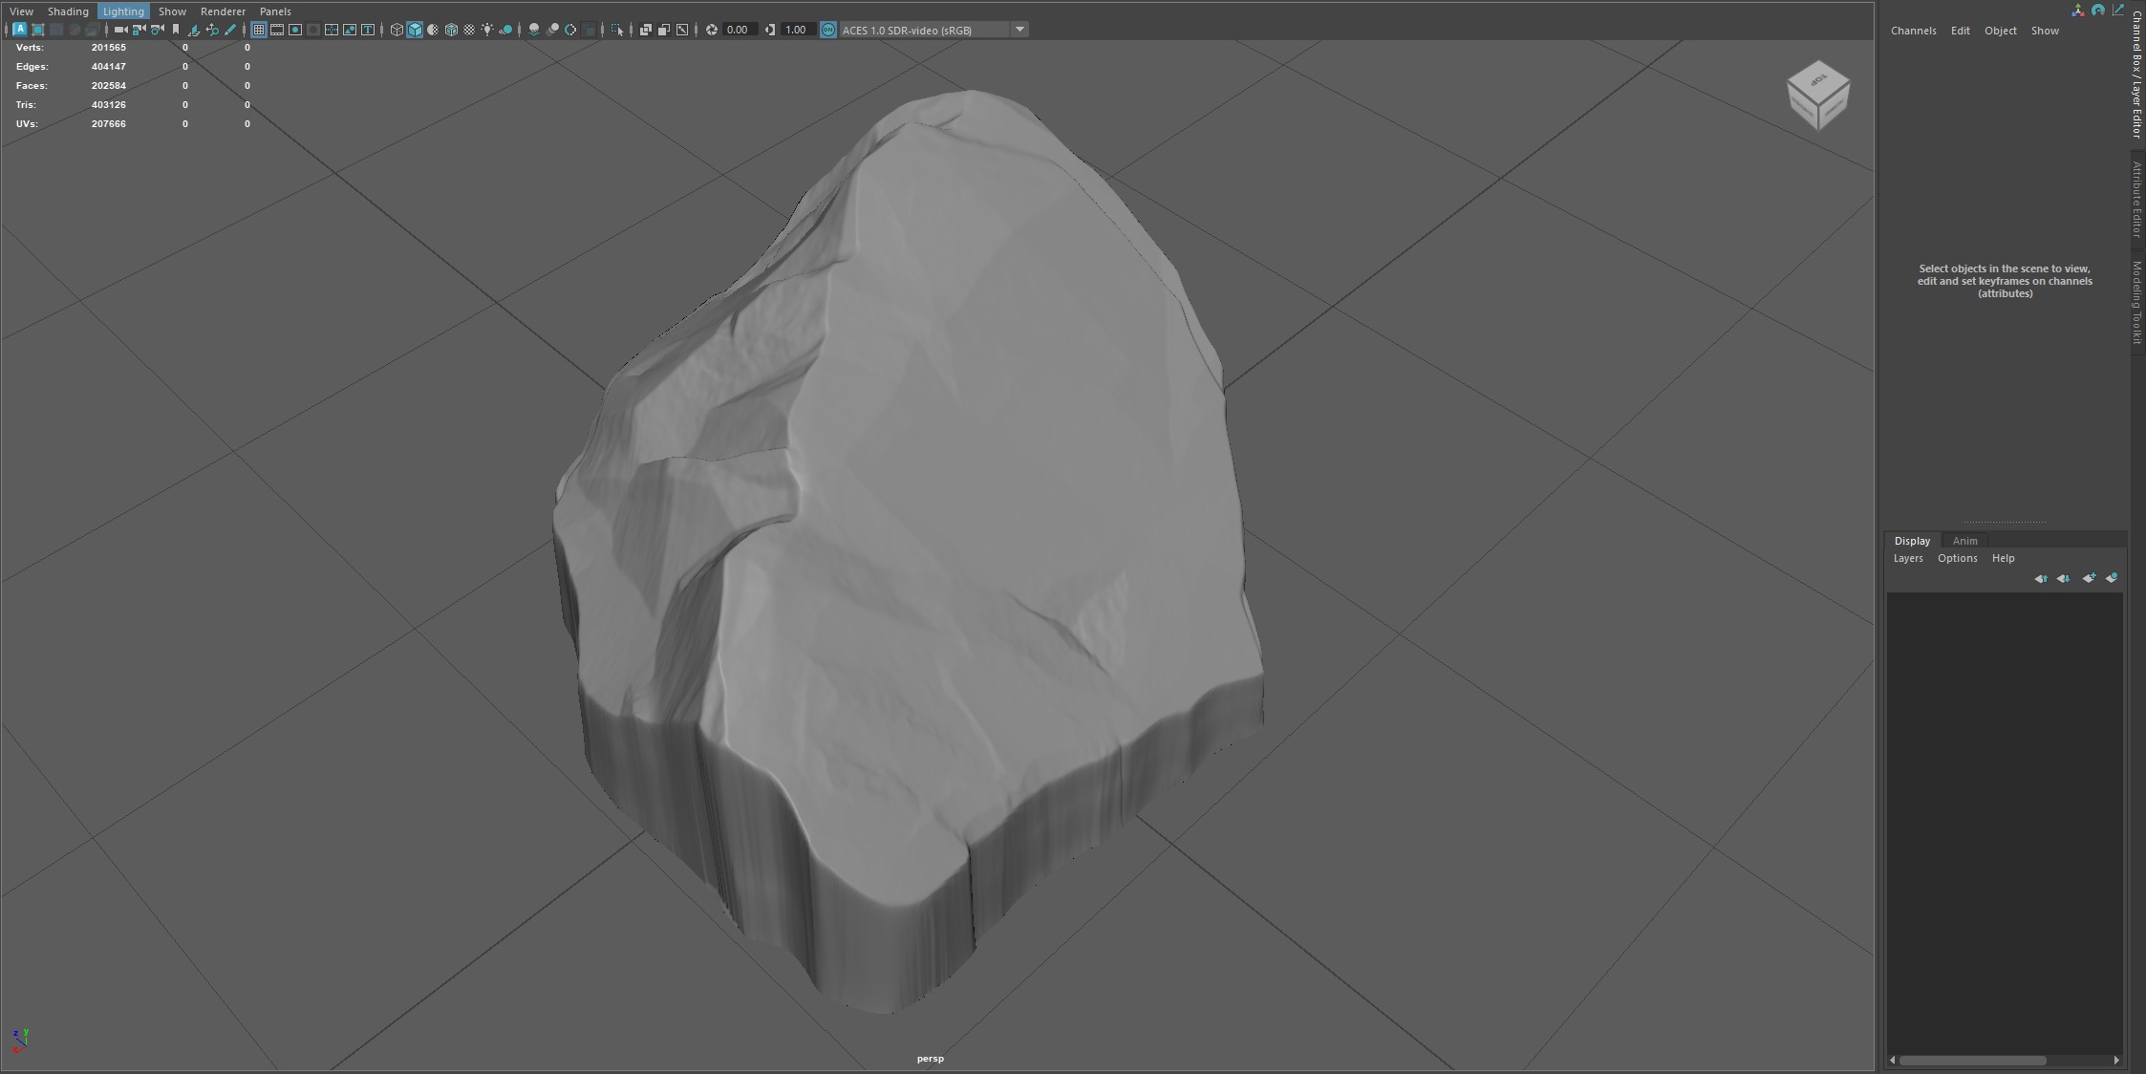
Task: Switch to the Anim layer tab
Action: pyautogui.click(x=1964, y=541)
